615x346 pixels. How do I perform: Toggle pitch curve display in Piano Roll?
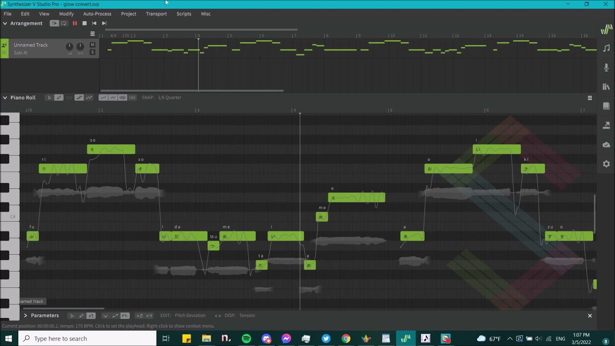pos(103,98)
